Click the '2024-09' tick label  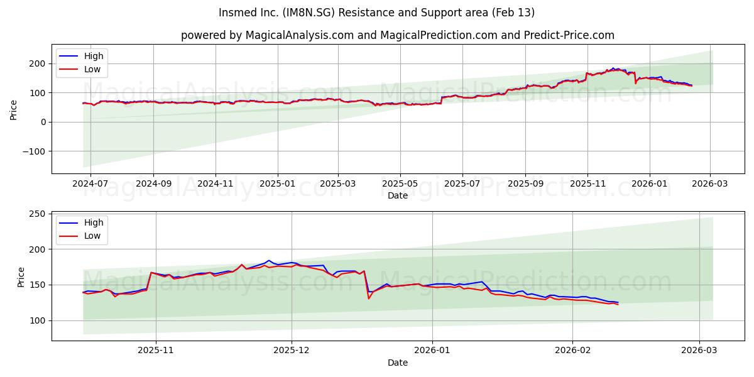154,183
